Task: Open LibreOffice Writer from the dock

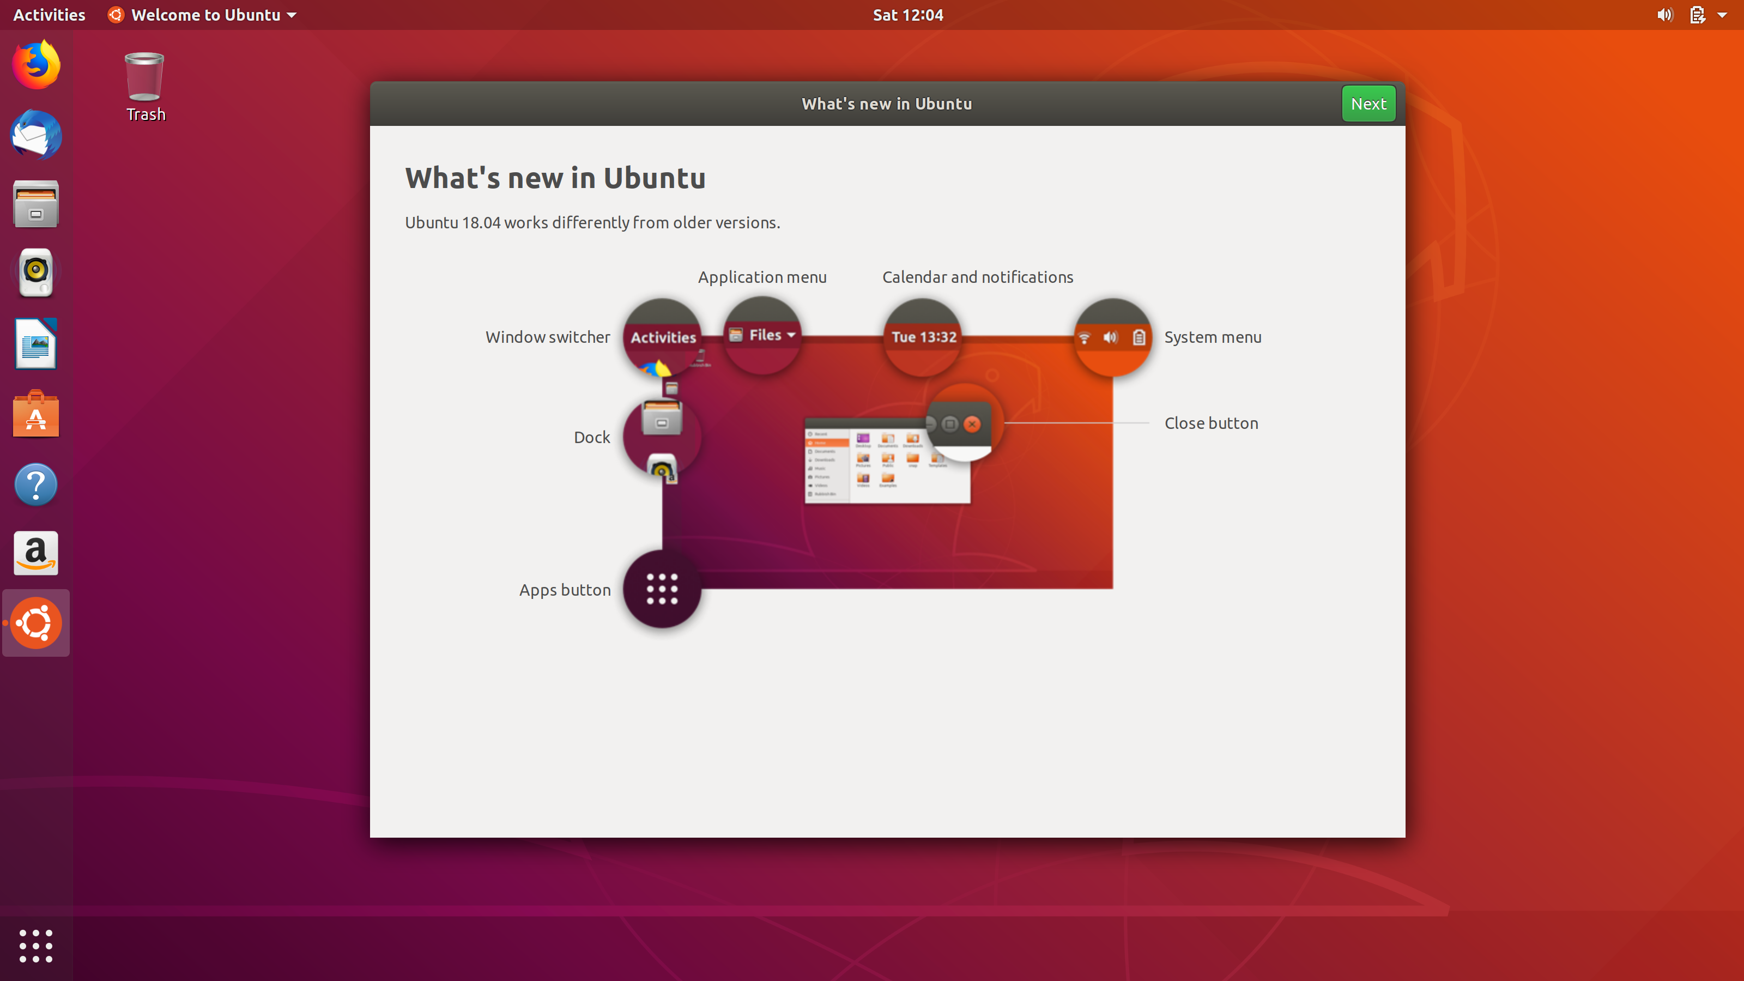Action: (x=36, y=344)
